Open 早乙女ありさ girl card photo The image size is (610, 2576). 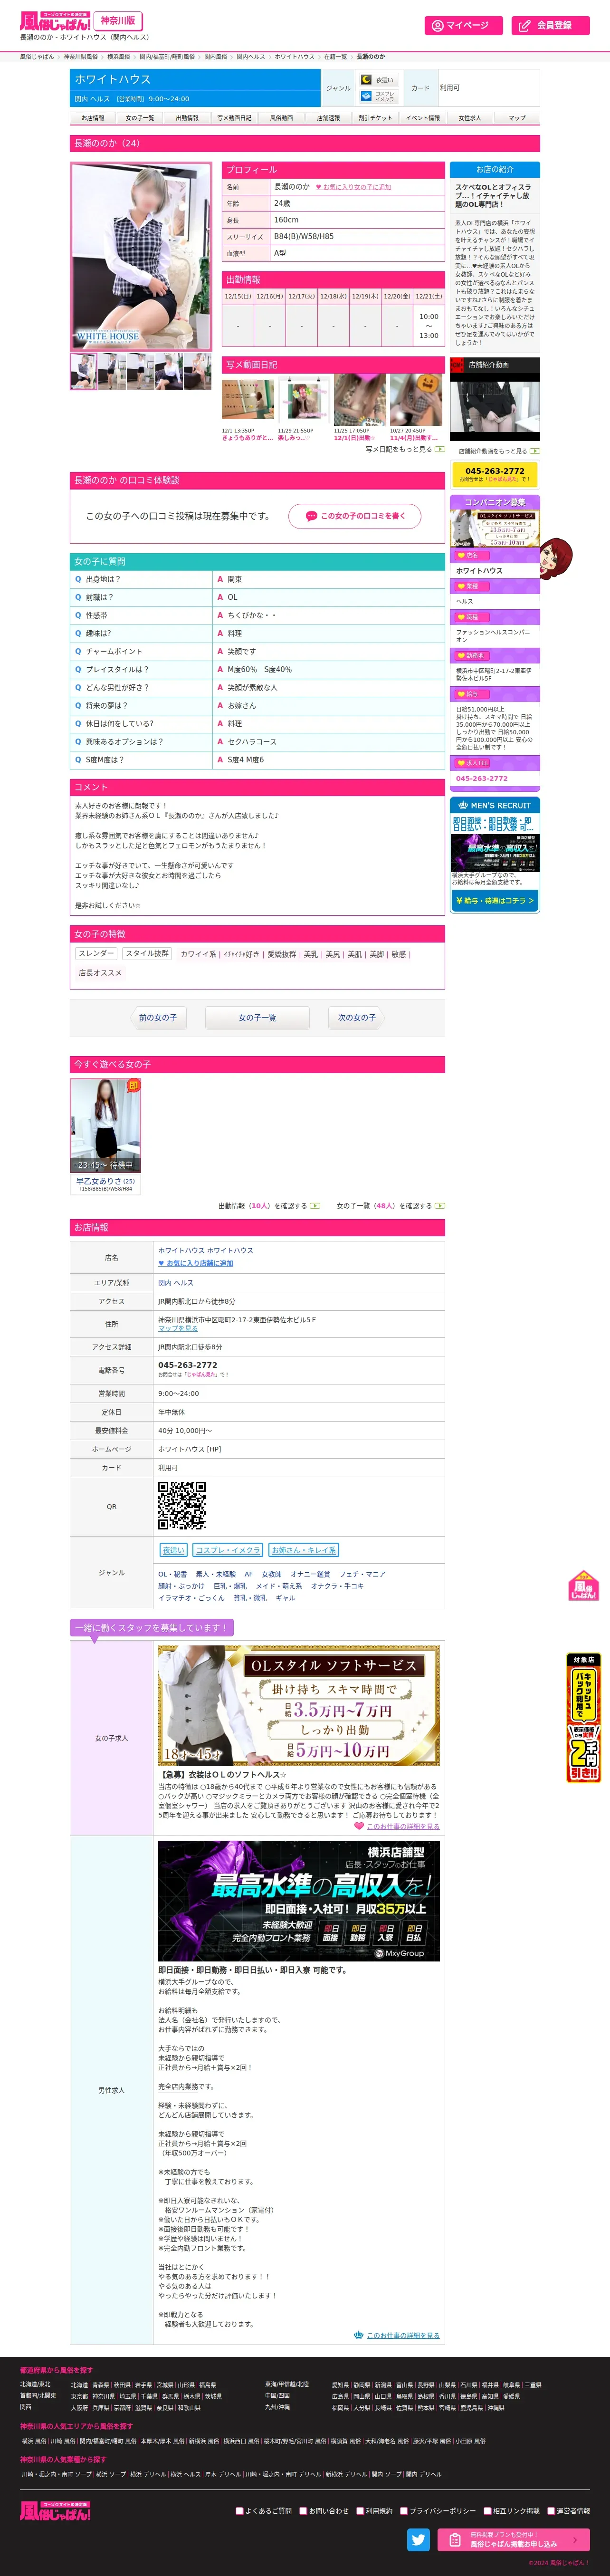pos(105,1125)
